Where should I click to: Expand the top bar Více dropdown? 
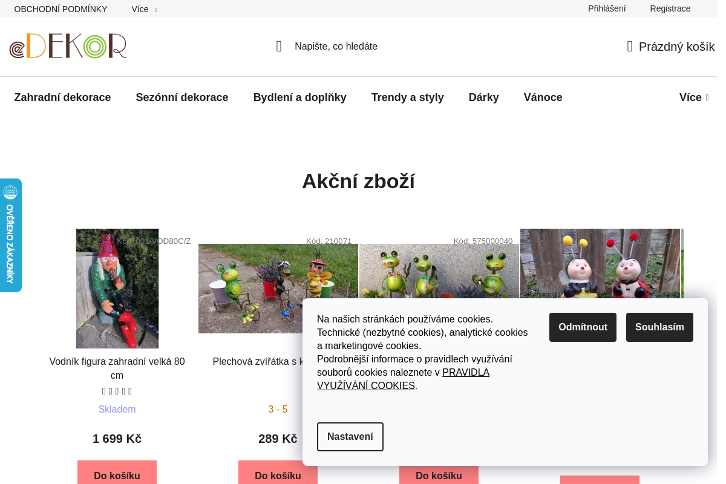[x=144, y=9]
